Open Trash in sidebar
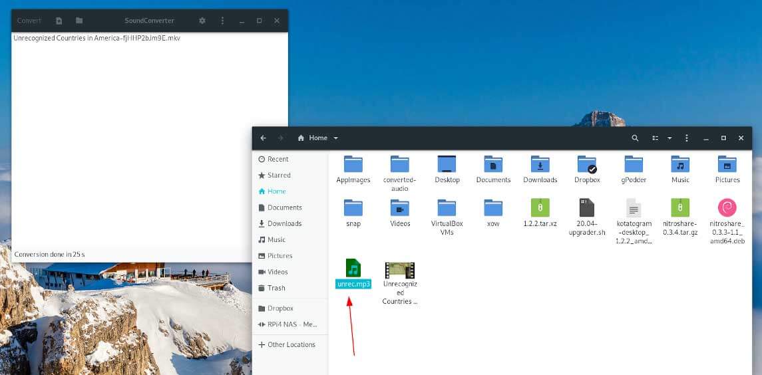 [x=290, y=287]
